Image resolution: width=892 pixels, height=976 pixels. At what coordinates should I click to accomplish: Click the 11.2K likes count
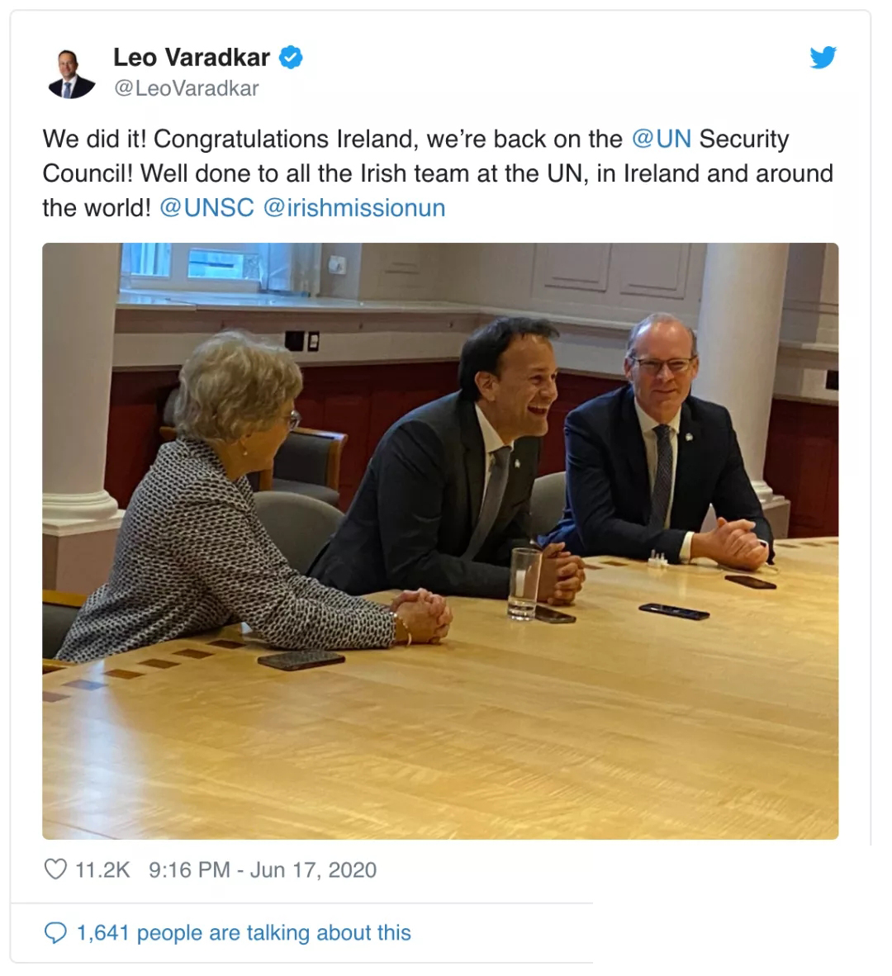pyautogui.click(x=102, y=869)
